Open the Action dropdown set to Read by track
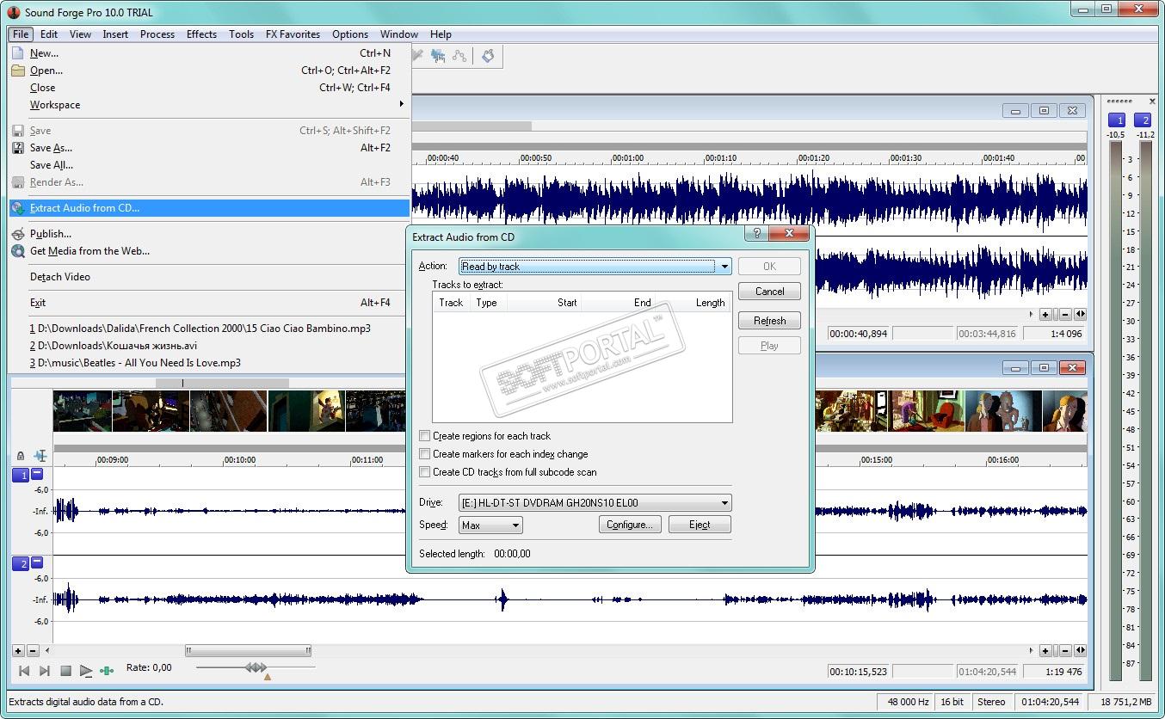This screenshot has width=1165, height=719. coord(724,267)
